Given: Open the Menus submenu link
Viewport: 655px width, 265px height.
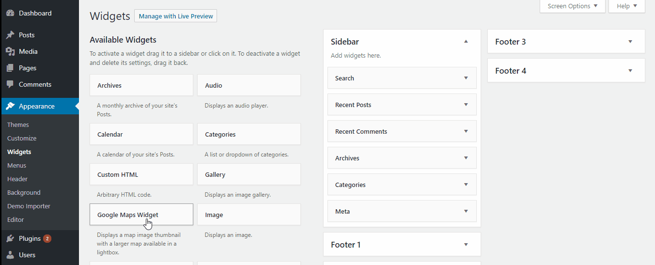Looking at the screenshot, I should point(16,165).
